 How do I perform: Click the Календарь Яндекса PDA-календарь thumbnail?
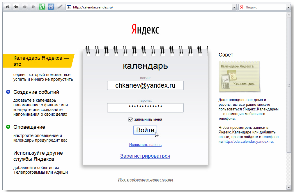point(240,76)
